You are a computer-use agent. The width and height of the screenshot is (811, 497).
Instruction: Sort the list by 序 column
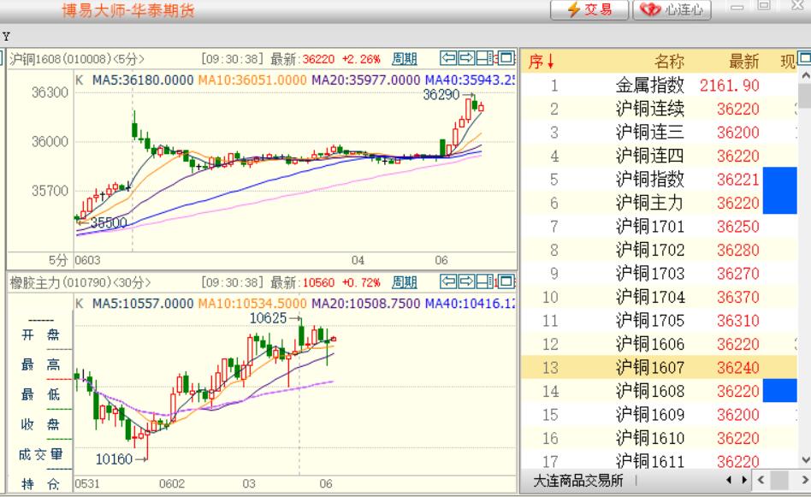tap(541, 62)
